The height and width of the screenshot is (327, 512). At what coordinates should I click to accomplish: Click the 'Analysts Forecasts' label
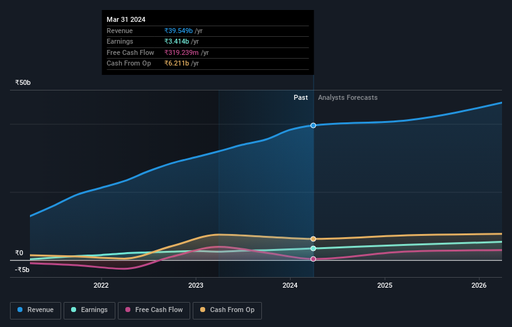[x=348, y=98]
